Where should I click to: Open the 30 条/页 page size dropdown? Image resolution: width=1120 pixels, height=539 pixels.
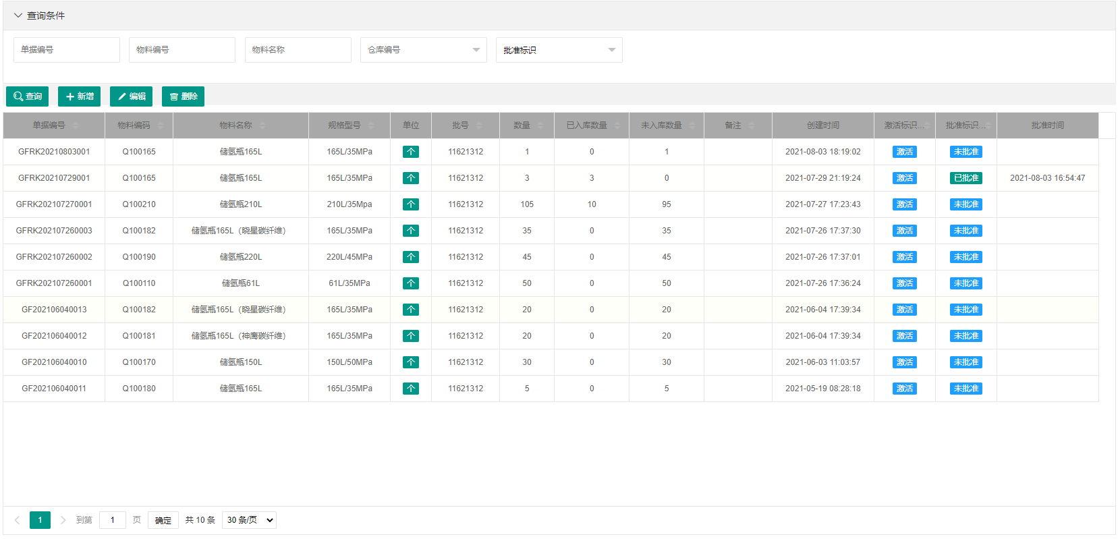point(249,520)
